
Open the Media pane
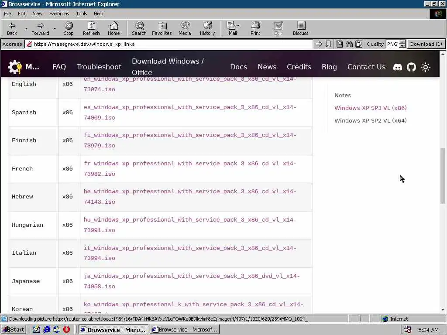[x=185, y=28]
